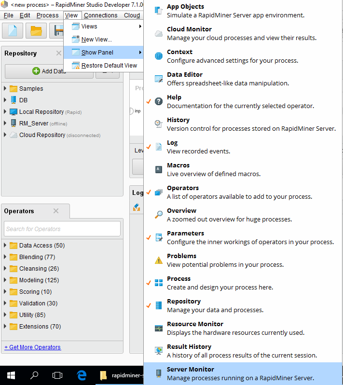Expand the Data Access operators group
The image size is (343, 385).
click(x=5, y=245)
